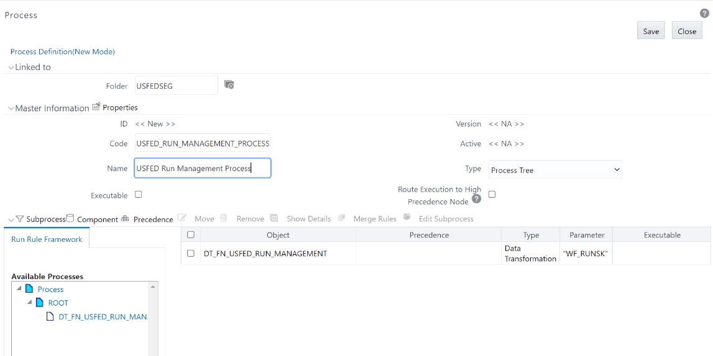
Task: Click the Properties label
Action: 120,107
